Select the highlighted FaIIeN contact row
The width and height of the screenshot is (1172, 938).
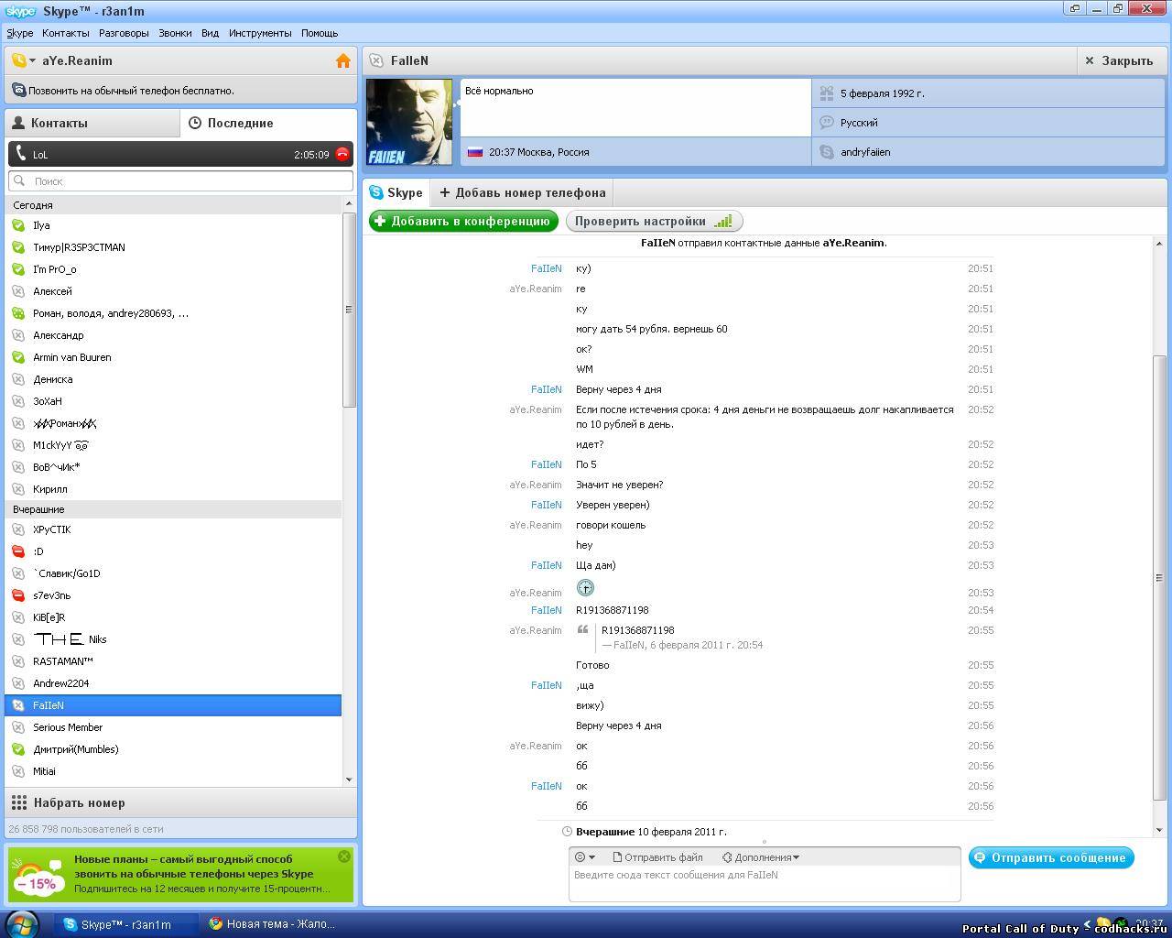click(x=174, y=705)
